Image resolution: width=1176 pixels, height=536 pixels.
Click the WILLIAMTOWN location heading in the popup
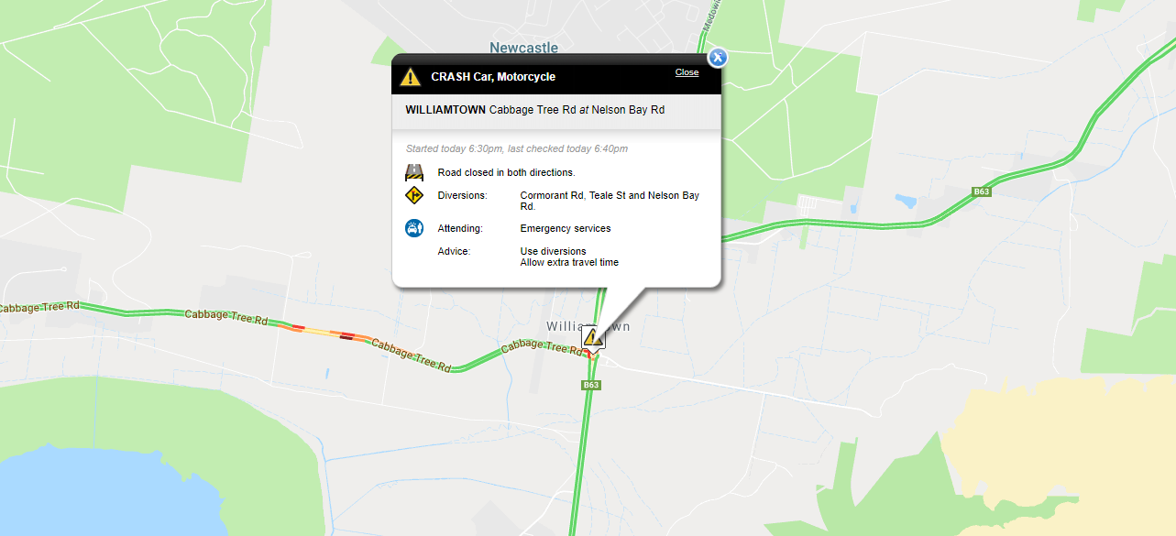(445, 110)
